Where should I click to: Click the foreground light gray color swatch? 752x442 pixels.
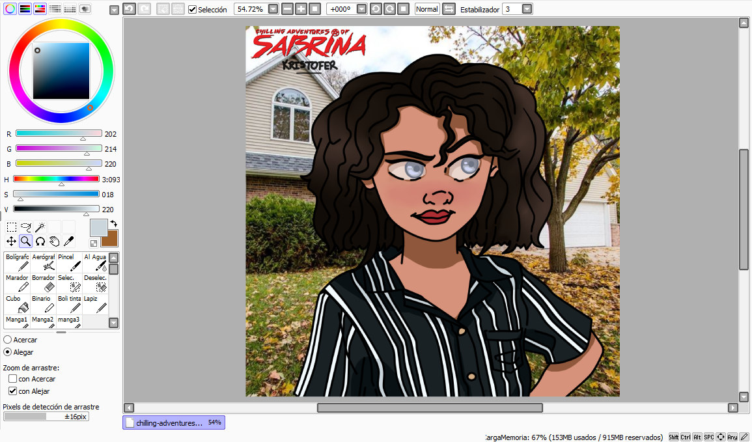click(98, 228)
